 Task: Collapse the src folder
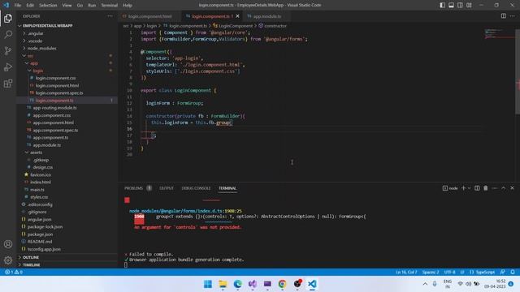pyautogui.click(x=30, y=56)
